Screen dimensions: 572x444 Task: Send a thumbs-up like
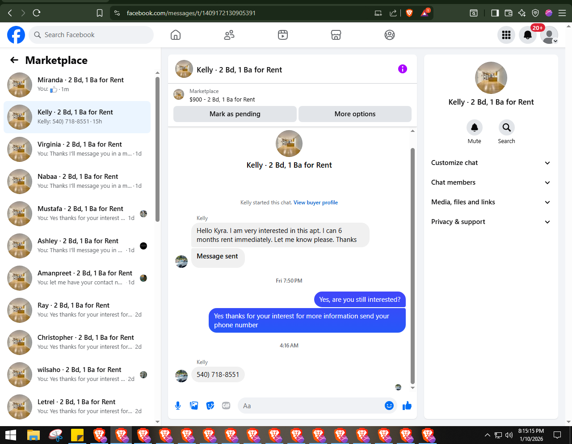point(407,406)
